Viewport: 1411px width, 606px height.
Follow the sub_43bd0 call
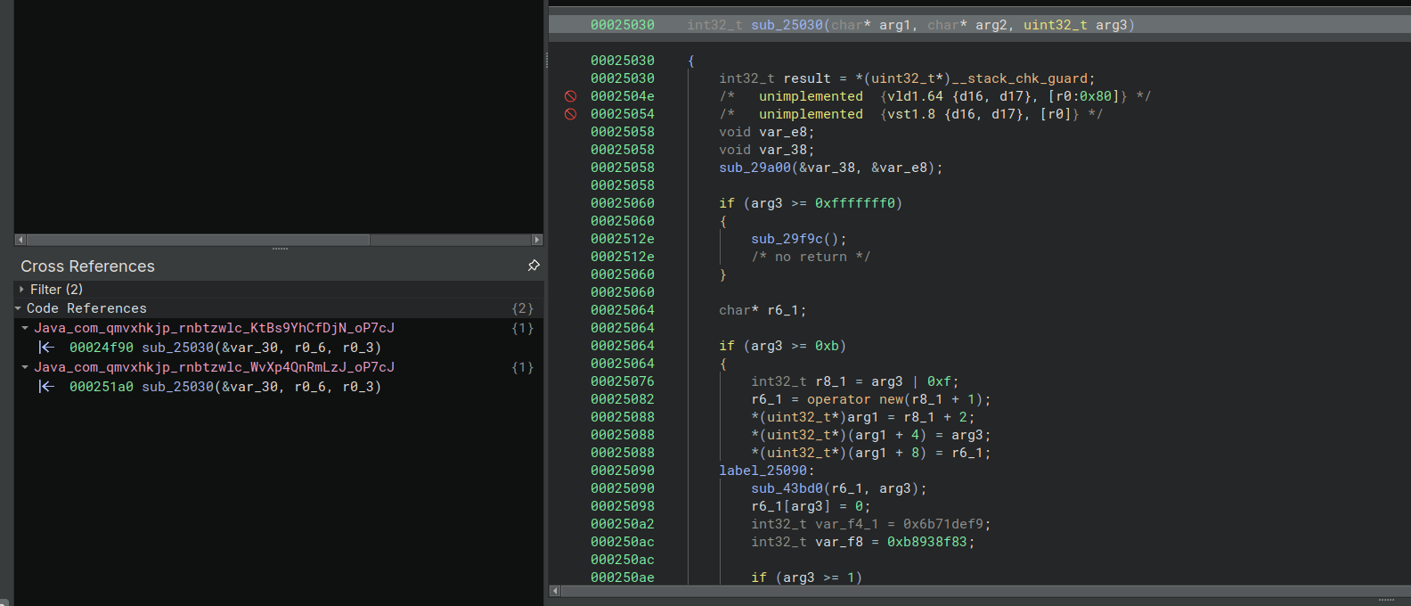(787, 488)
